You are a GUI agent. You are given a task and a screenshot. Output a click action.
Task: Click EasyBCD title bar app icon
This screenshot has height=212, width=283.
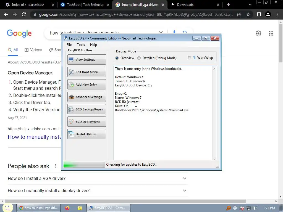point(66,38)
